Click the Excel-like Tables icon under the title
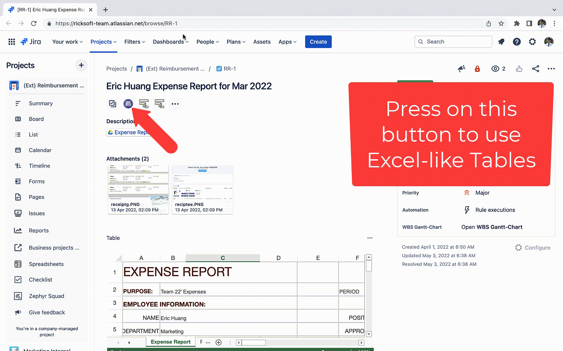This screenshot has height=351, width=563. coord(128,104)
